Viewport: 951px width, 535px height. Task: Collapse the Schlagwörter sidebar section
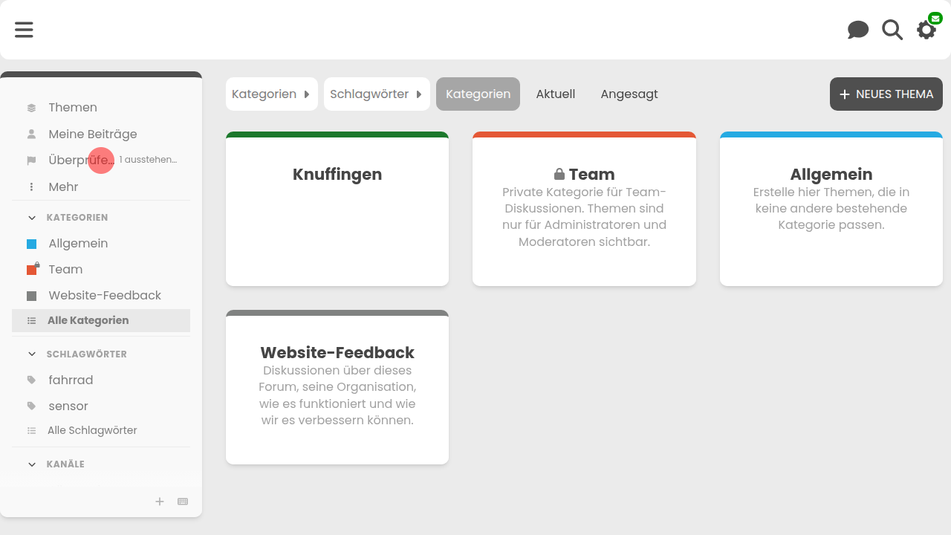32,354
